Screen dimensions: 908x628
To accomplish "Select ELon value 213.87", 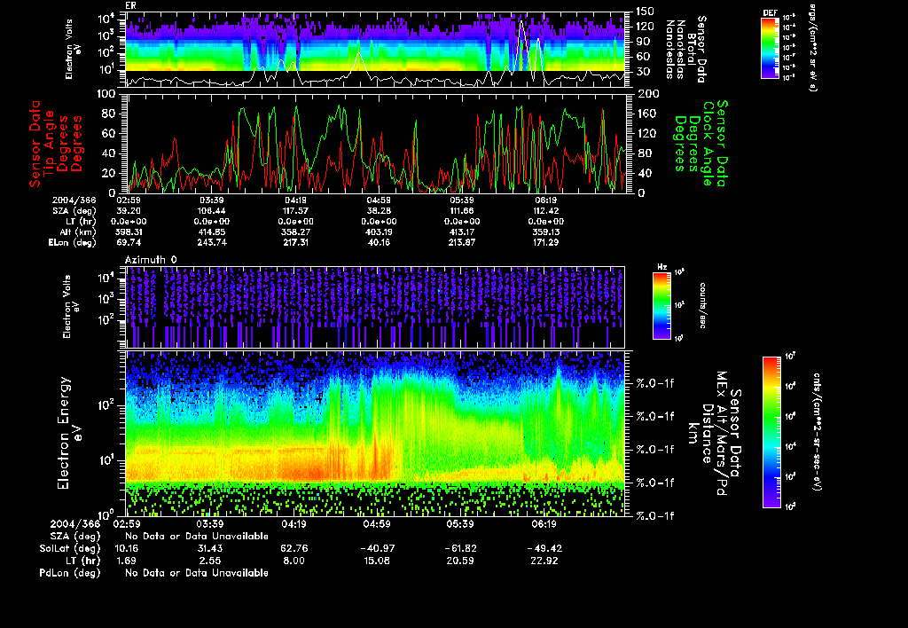I will tap(462, 242).
